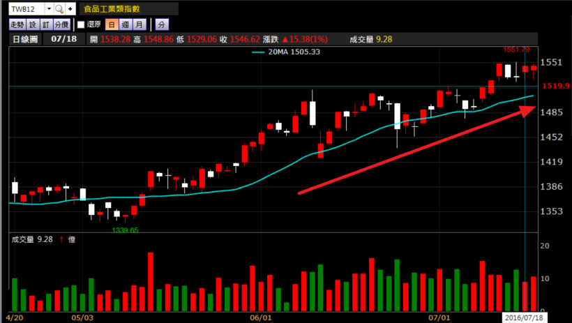572x323 pixels.
Task: Click the tallest red volume bar in May
Action: coord(150,281)
